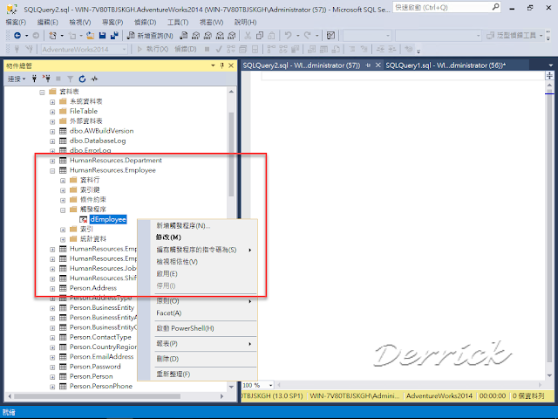Click Object Explorer disconnect icon
The height and width of the screenshot is (419, 558).
point(46,79)
